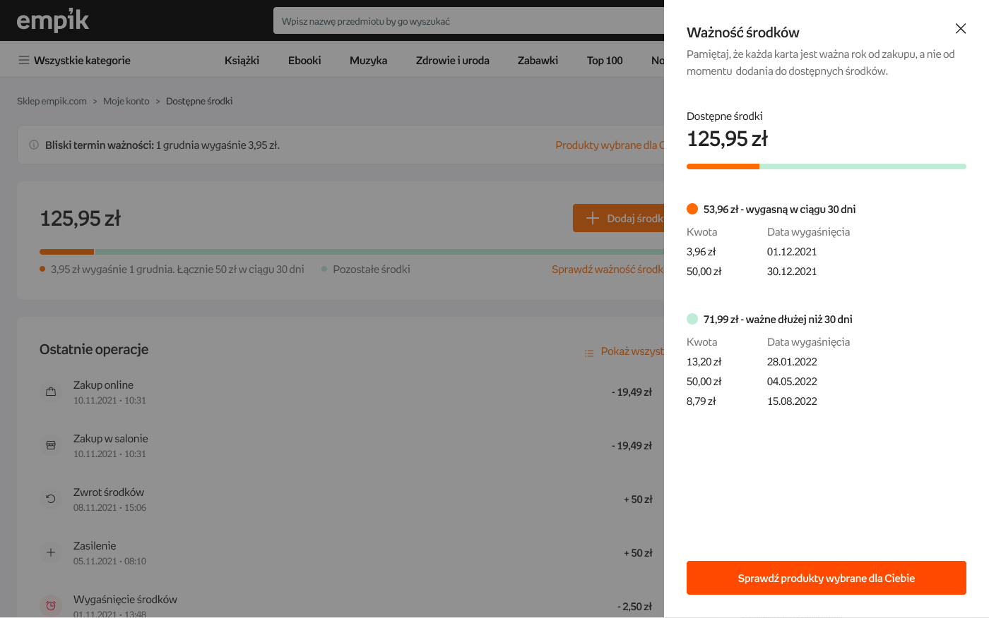Viewport: 989px width, 618px height.
Task: Click the empik logo
Action: 53,20
